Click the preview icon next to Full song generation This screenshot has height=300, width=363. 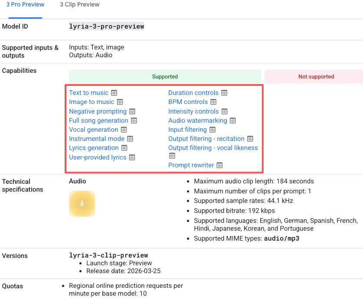point(134,121)
